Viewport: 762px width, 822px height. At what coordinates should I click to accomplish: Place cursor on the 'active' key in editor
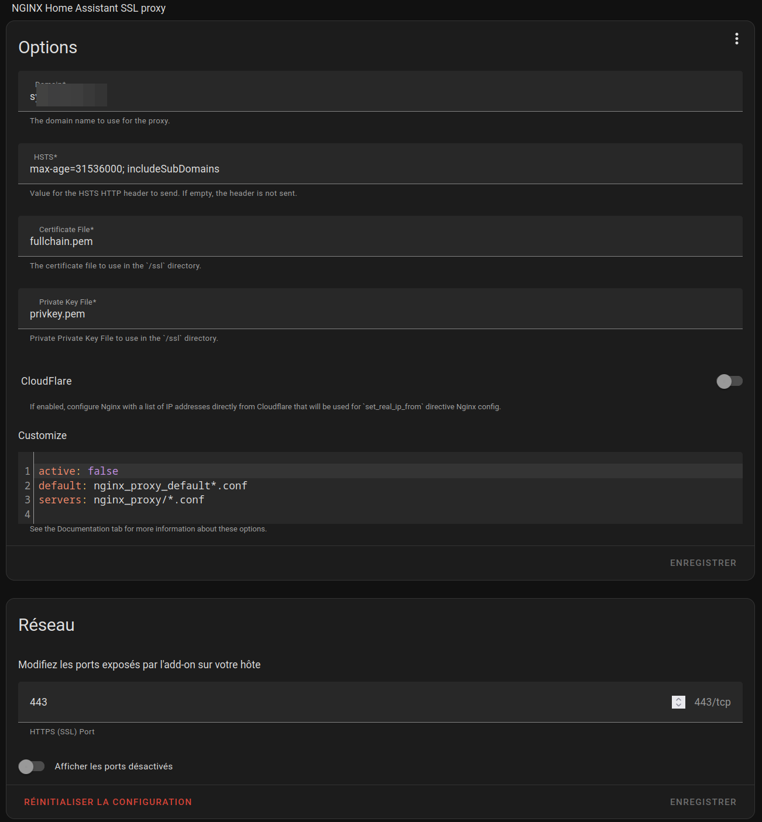pos(57,471)
